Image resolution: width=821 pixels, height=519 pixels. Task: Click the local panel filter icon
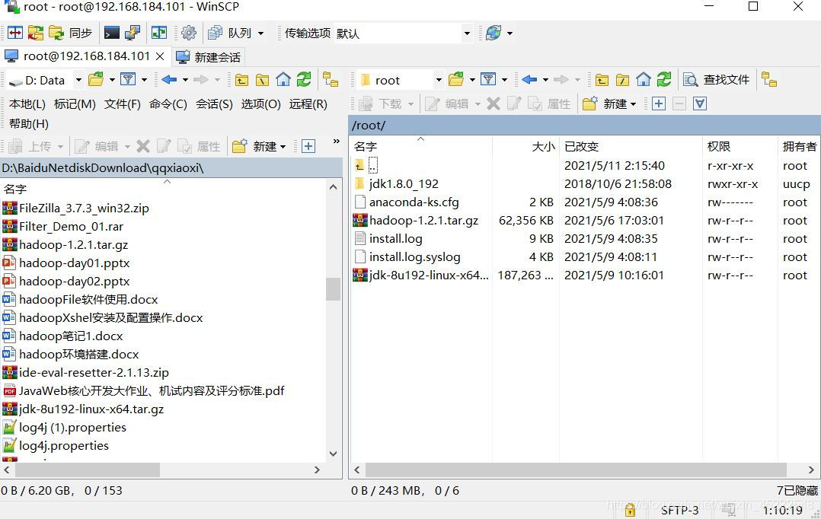coord(128,79)
